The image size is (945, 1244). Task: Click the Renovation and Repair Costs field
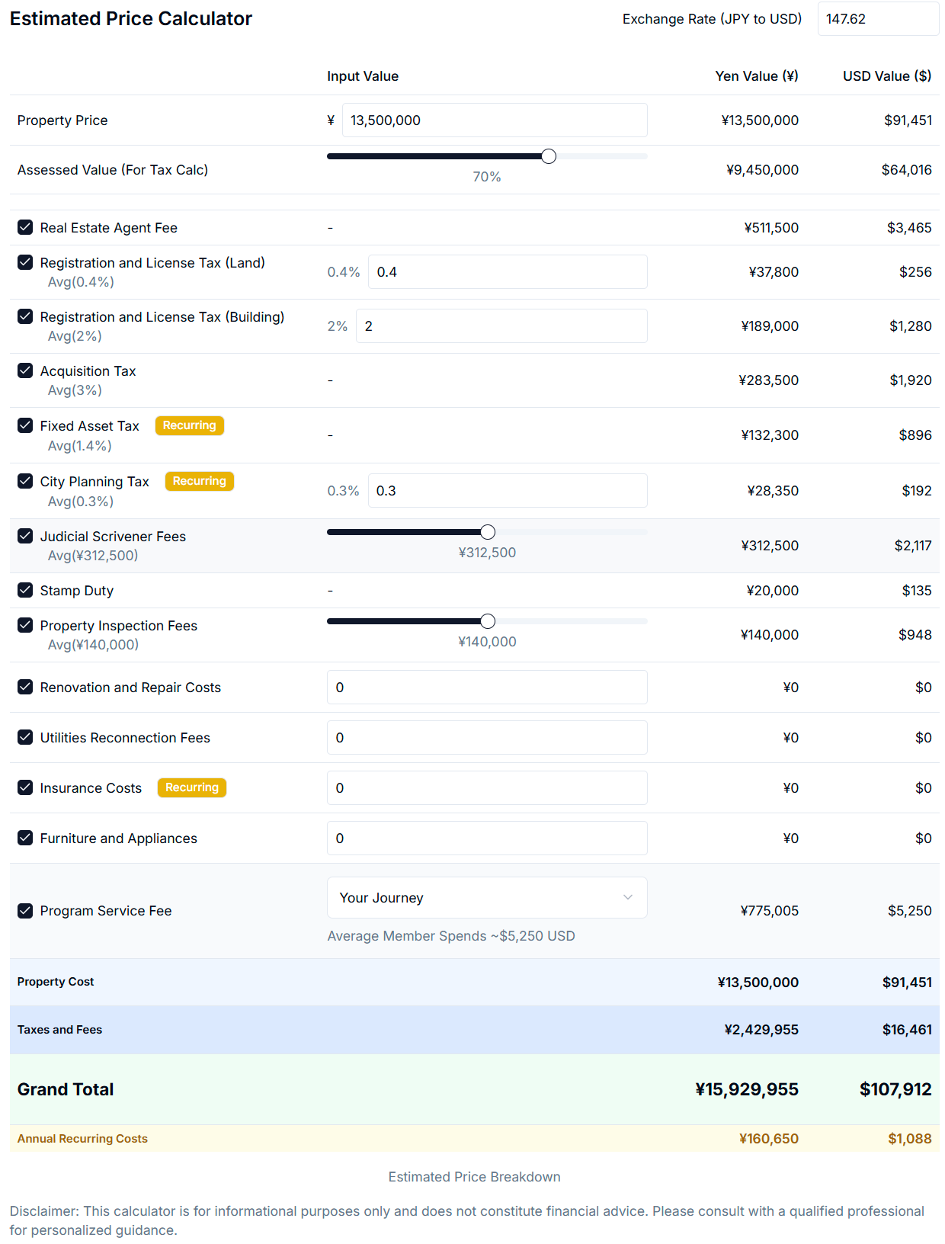(x=486, y=688)
